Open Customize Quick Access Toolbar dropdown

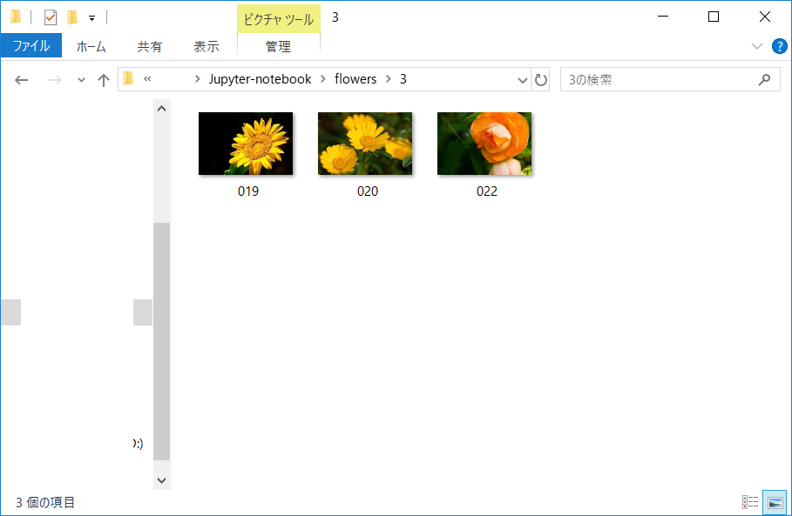pyautogui.click(x=92, y=18)
